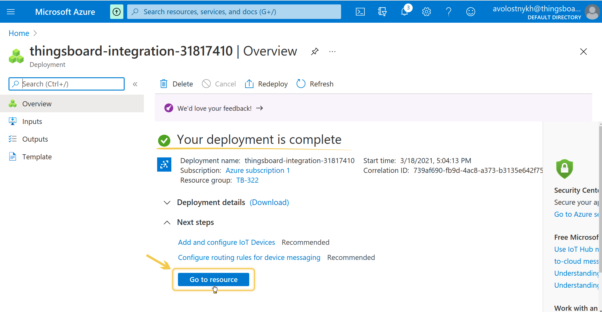The height and width of the screenshot is (312, 602).
Task: Open the portal hamburger menu
Action: [x=11, y=12]
